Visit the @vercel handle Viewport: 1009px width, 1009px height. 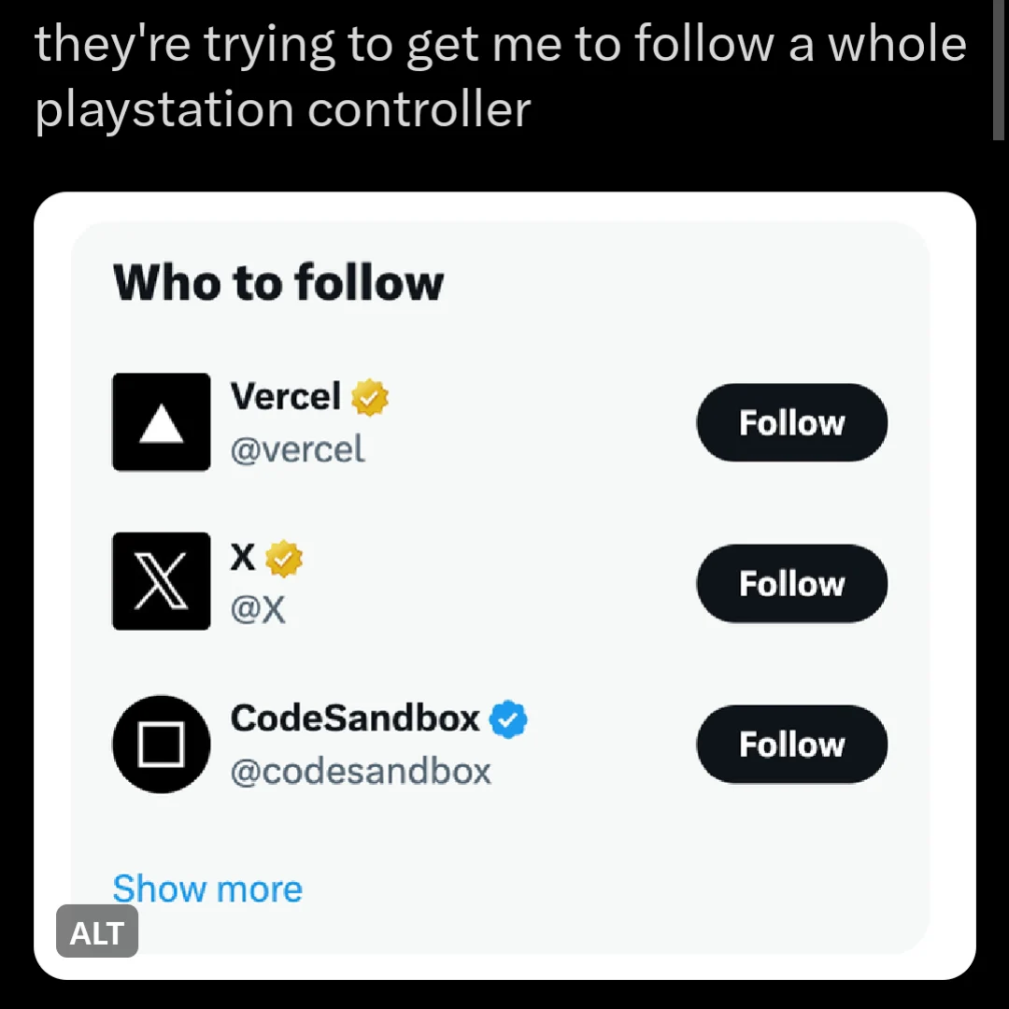point(298,450)
